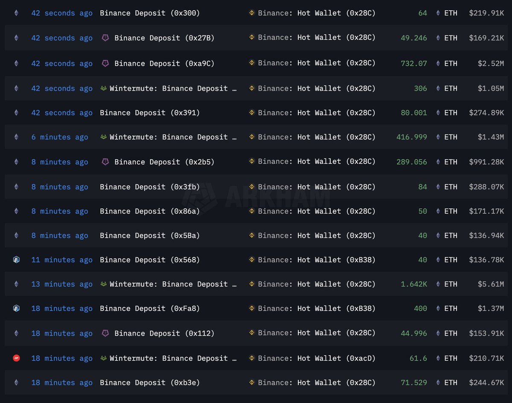The width and height of the screenshot is (512, 403).
Task: Click purple entity icon beside Binance Deposit (0x2b5)
Action: 105,162
